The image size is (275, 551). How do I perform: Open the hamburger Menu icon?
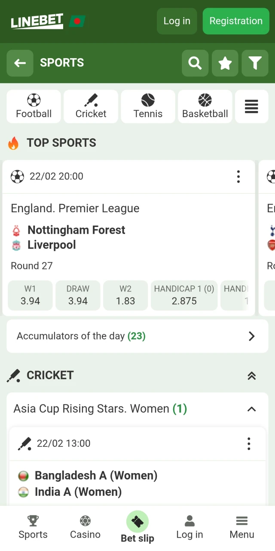(x=241, y=521)
